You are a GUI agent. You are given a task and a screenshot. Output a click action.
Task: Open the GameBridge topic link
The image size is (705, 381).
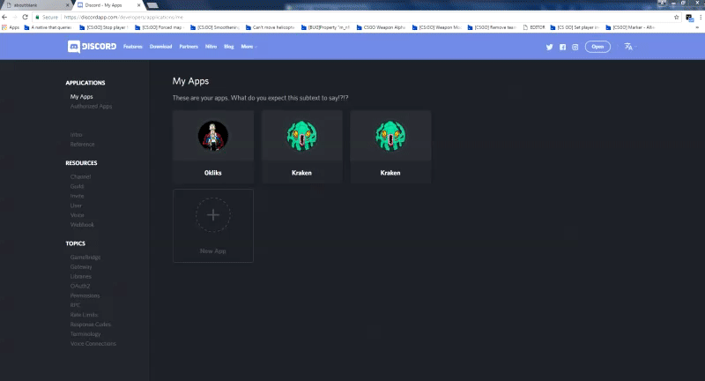(85, 258)
